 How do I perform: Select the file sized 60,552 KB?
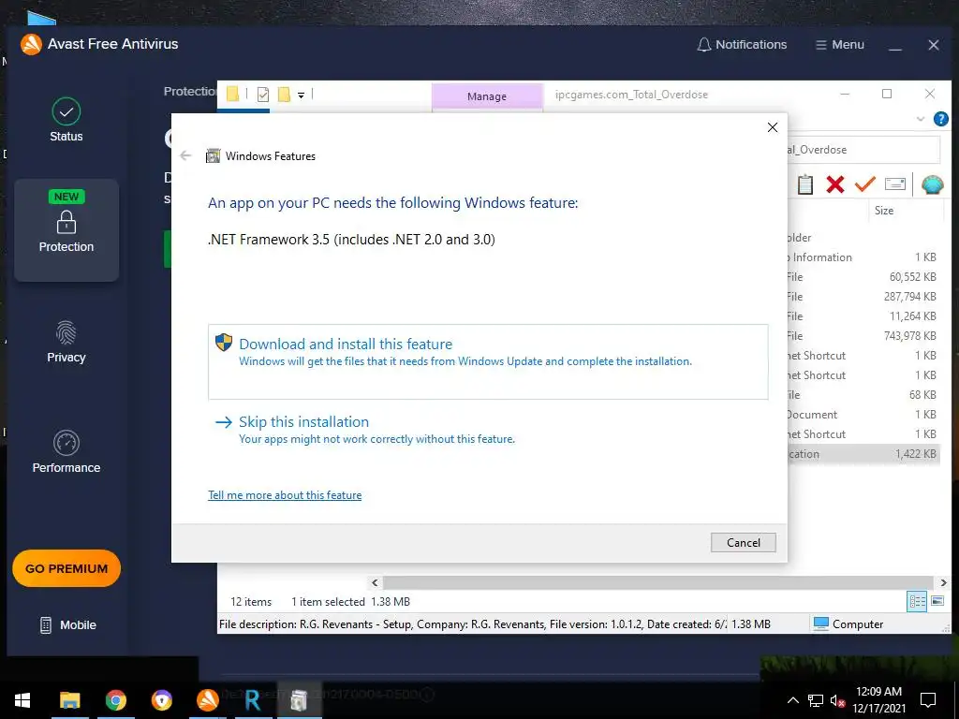pos(862,277)
